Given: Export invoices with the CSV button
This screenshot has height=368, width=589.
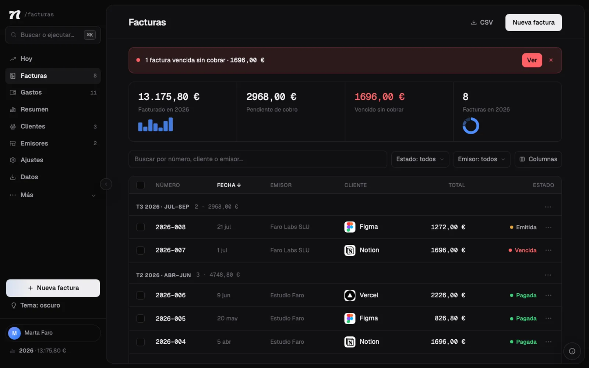Looking at the screenshot, I should (482, 22).
